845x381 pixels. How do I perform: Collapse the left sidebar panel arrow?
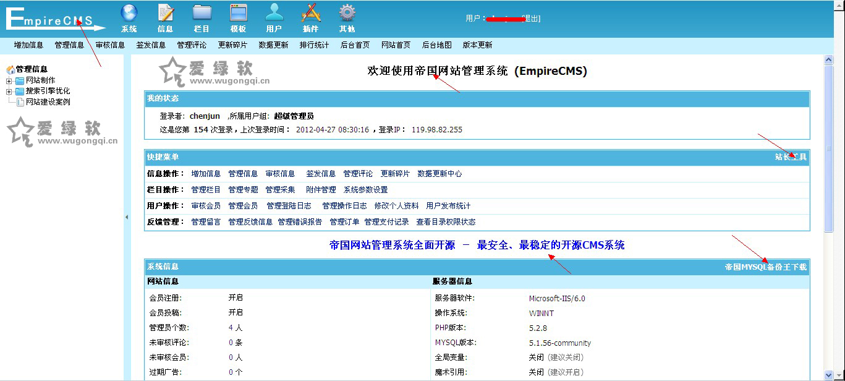[127, 217]
